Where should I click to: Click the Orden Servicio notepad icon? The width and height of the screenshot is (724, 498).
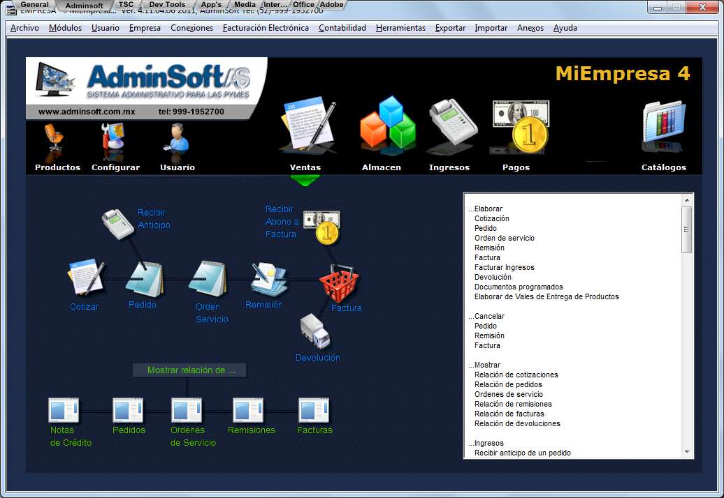(x=208, y=279)
